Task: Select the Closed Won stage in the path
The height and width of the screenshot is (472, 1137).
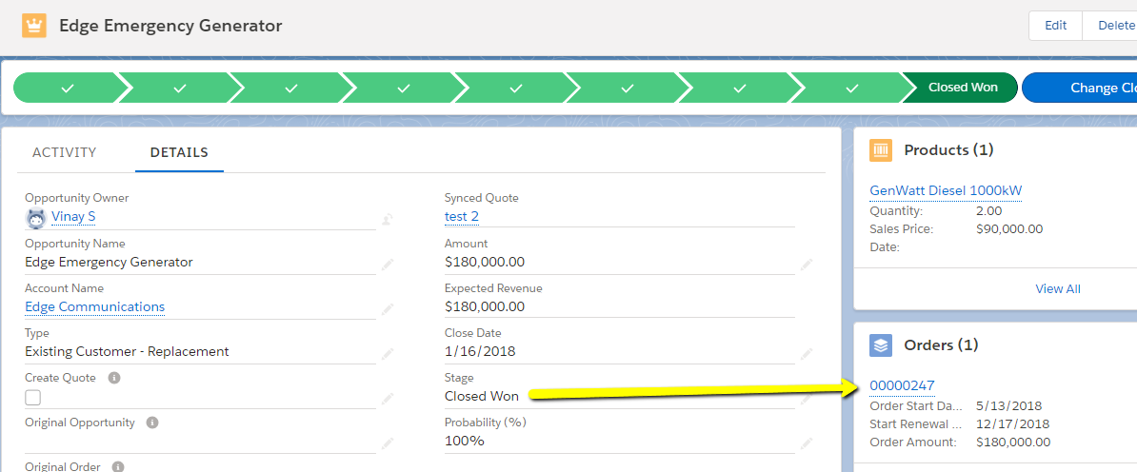Action: (960, 88)
